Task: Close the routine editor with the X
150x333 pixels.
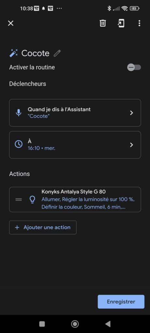Action: [11, 23]
